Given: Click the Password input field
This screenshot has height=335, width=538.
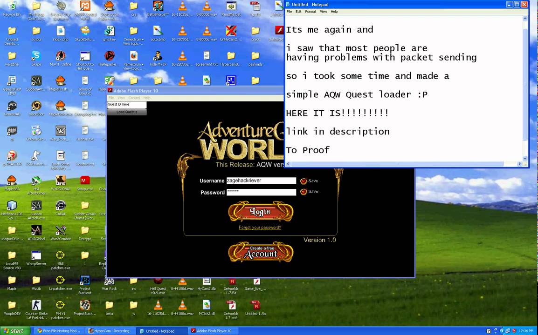Looking at the screenshot, I should 261,192.
